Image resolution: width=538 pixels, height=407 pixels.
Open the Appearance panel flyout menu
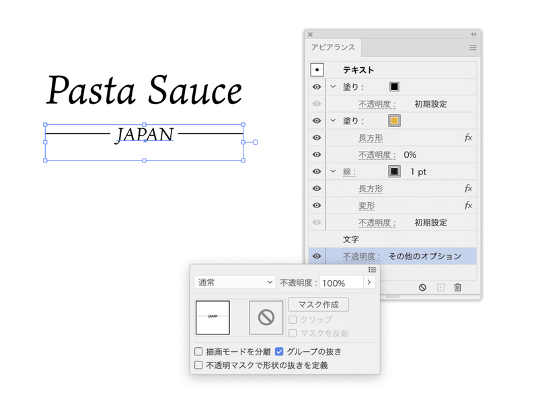tap(472, 48)
